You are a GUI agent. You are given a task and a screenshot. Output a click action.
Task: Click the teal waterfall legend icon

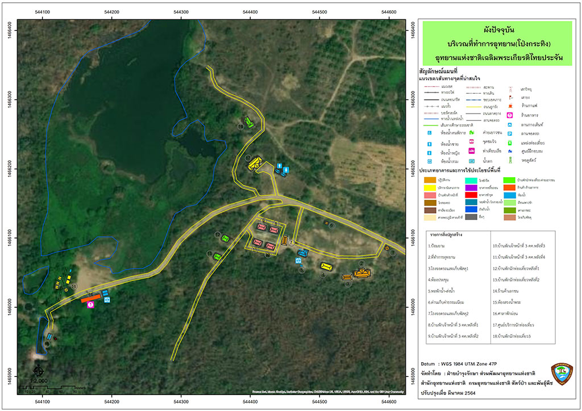pyautogui.click(x=471, y=161)
